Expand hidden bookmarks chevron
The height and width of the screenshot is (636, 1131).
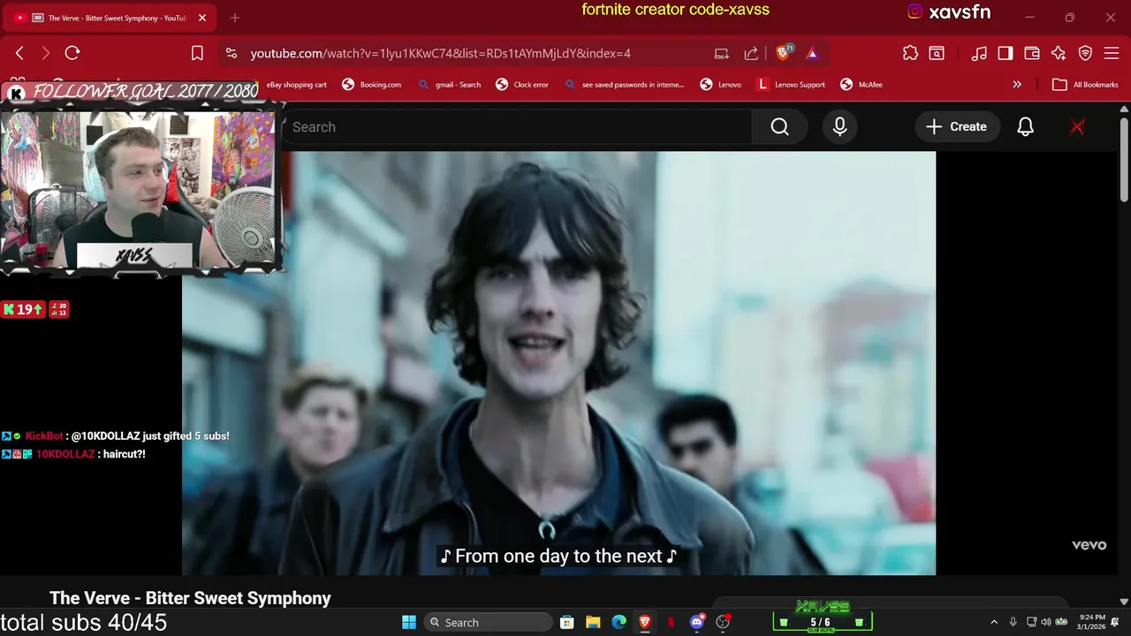[1017, 85]
